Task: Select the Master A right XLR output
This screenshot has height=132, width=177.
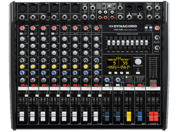Action: coord(140,8)
